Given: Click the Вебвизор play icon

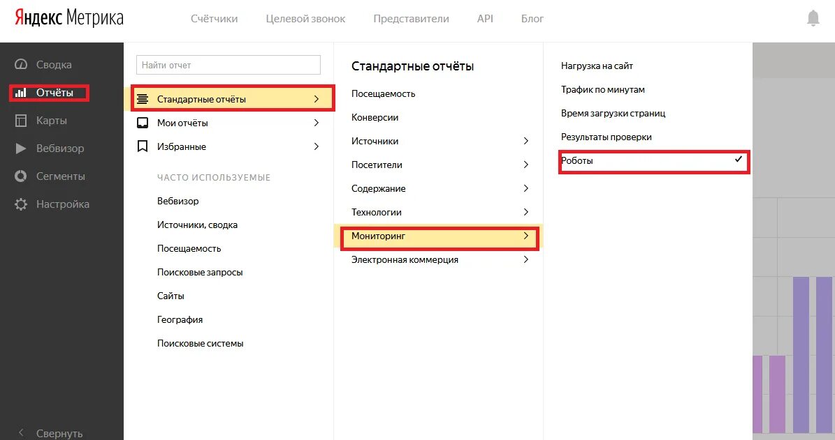Looking at the screenshot, I should pos(21,149).
